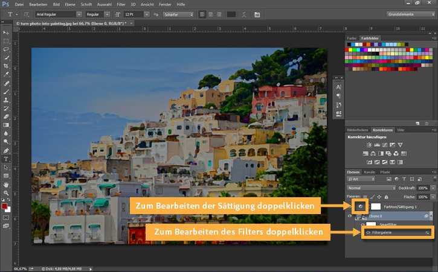Open the 12 Pt font size dropdown
This screenshot has height=272, width=438.
147,14
